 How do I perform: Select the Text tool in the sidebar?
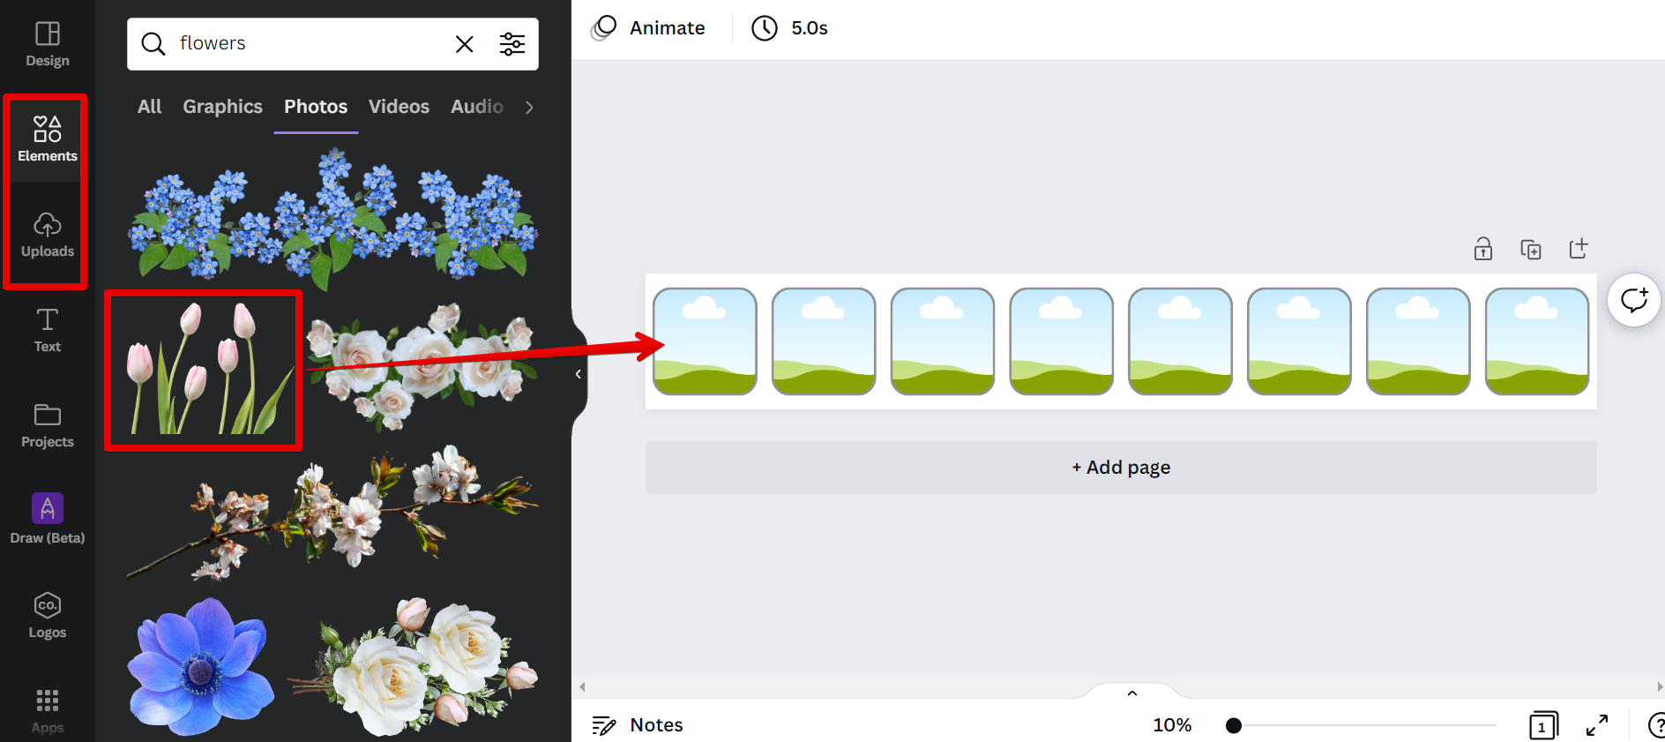click(48, 331)
